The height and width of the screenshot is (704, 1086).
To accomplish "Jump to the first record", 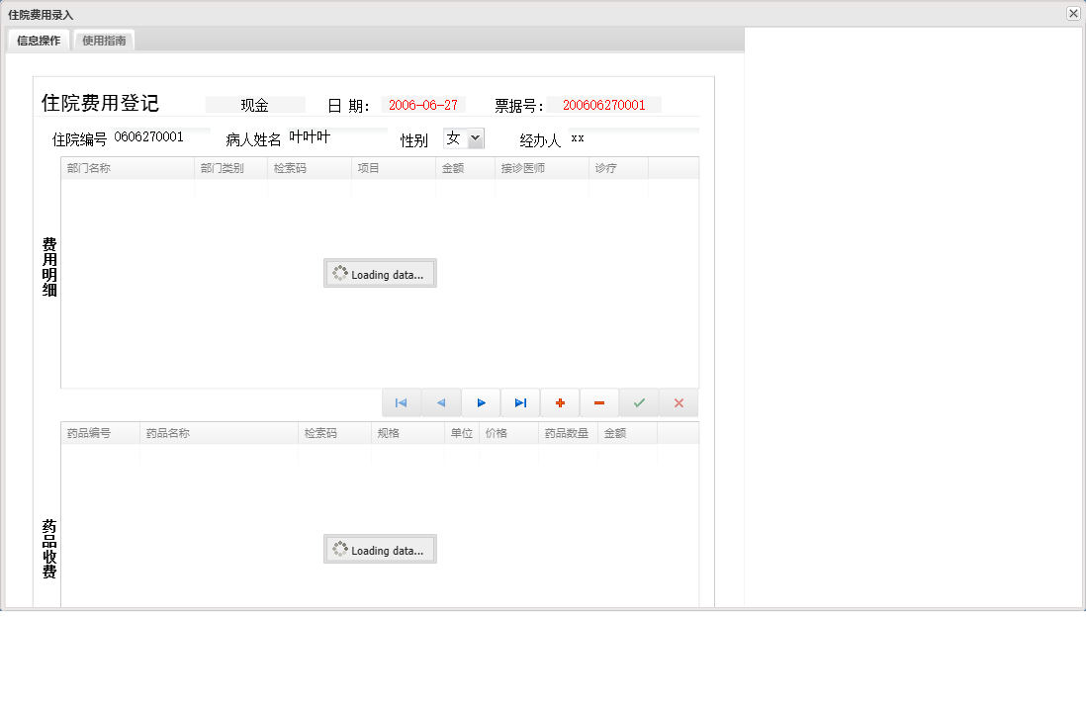I will tap(401, 402).
